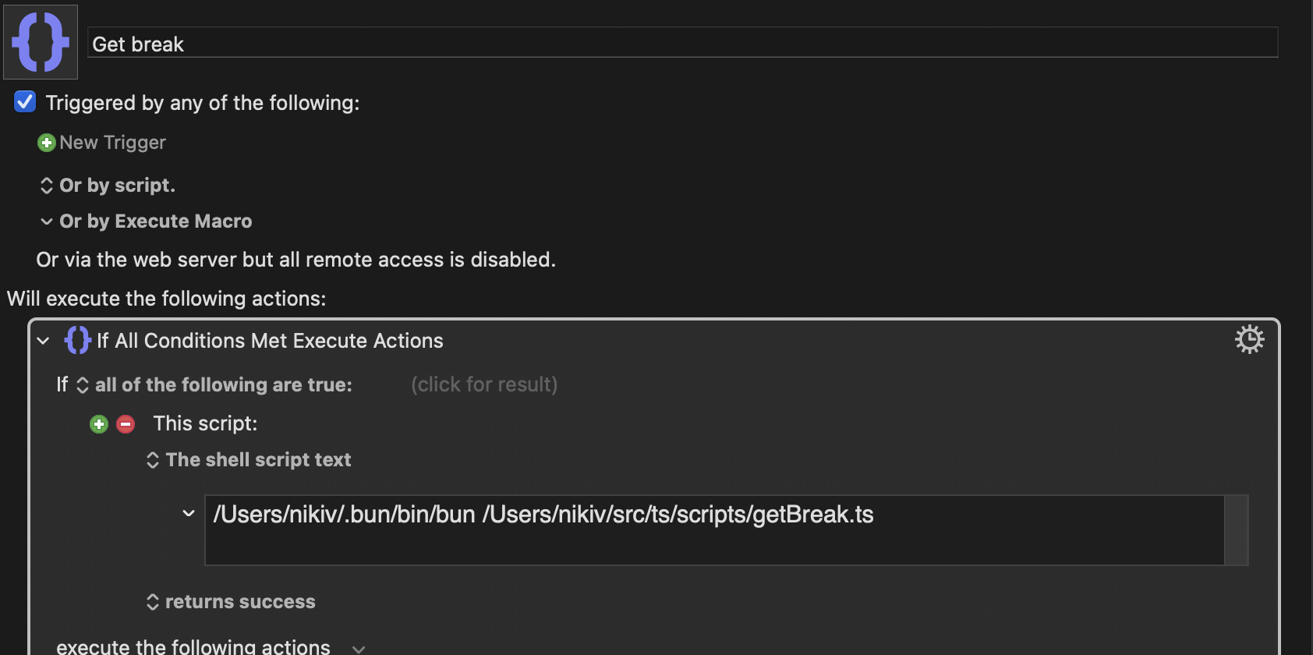Click inside the getBreak.ts shell script field

[x=714, y=530]
